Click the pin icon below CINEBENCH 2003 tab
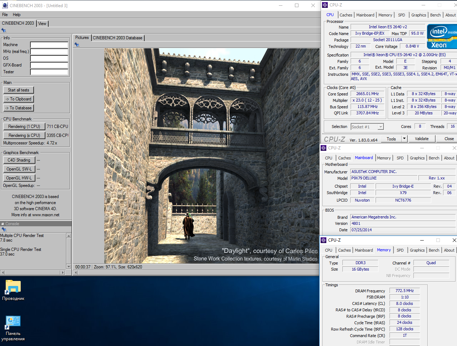The height and width of the screenshot is (346, 457). tap(4, 30)
